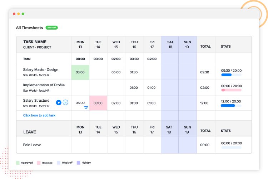Select Thursday 01:00 for Implementation of Profile
Image resolution: width=268 pixels, height=179 pixels.
tap(134, 88)
